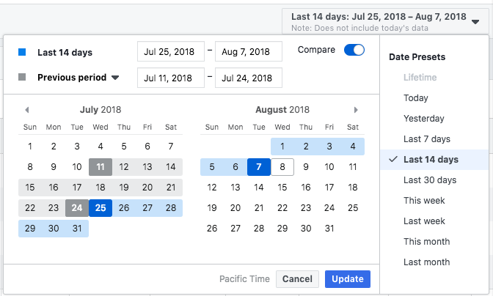The image size is (493, 296).
Task: Select July 25 in the calendar
Action: click(101, 208)
